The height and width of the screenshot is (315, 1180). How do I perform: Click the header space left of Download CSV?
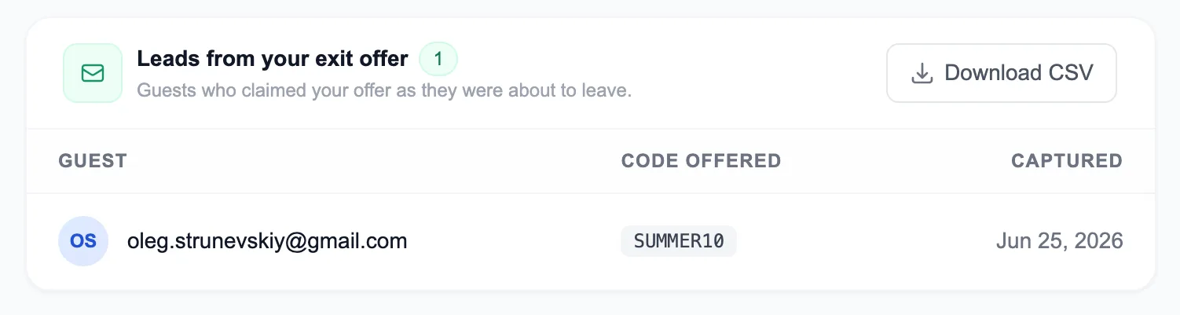(758, 73)
